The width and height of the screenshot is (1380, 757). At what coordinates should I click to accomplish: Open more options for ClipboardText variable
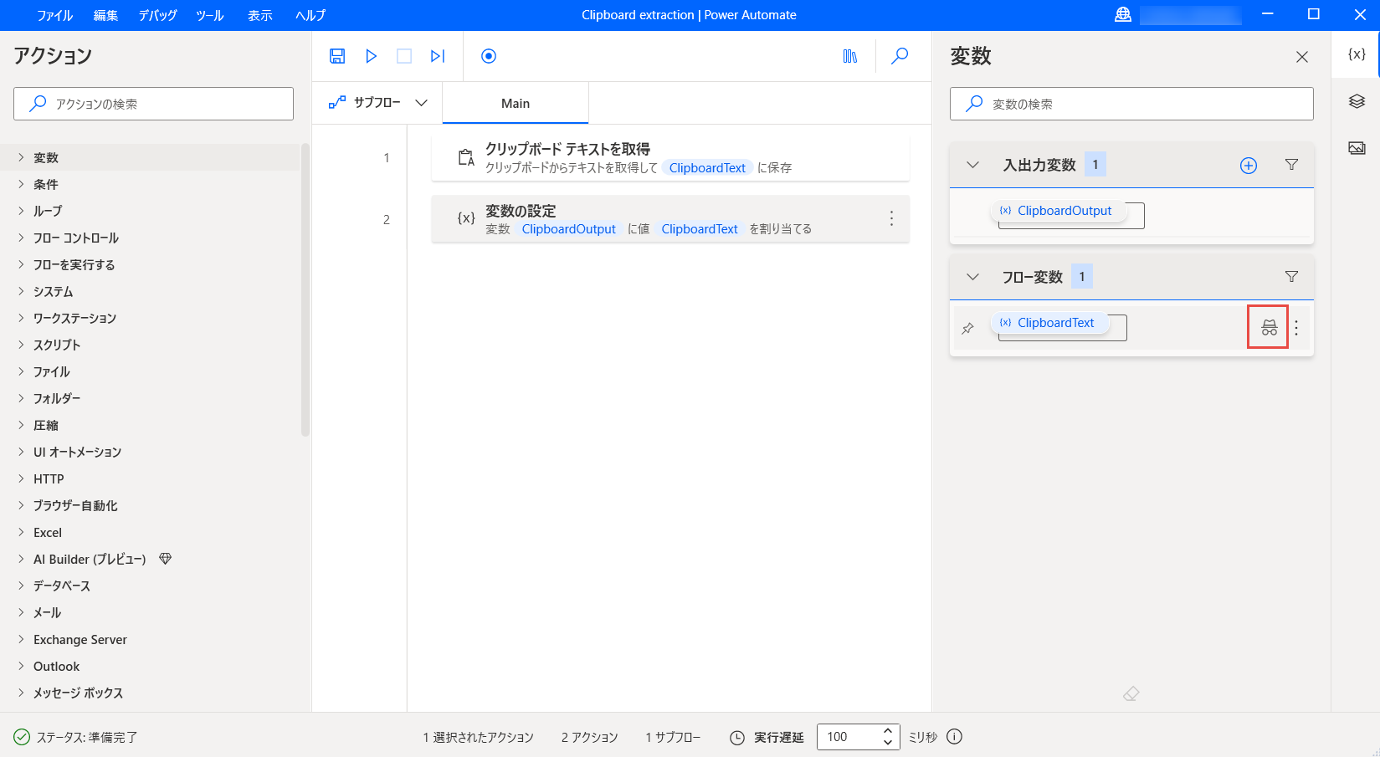[1296, 328]
